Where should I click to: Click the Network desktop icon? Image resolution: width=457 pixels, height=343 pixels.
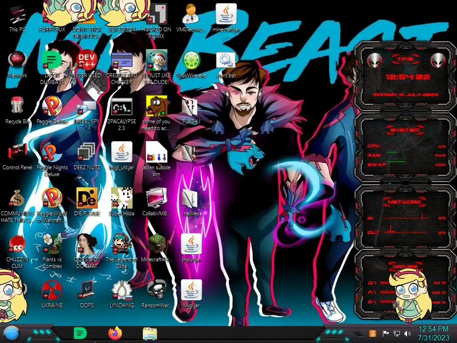pos(17,64)
